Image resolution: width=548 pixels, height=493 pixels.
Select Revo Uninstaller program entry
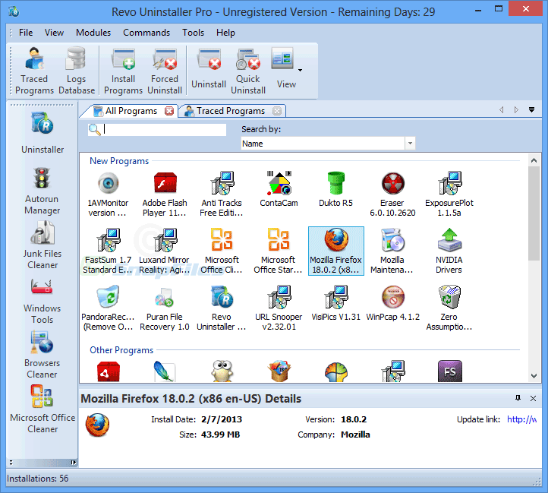pyautogui.click(x=222, y=308)
